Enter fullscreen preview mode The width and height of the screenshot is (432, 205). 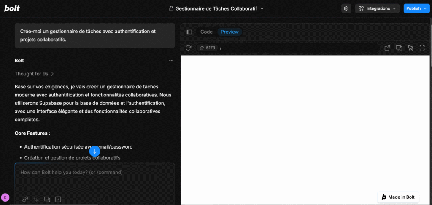[x=422, y=48]
